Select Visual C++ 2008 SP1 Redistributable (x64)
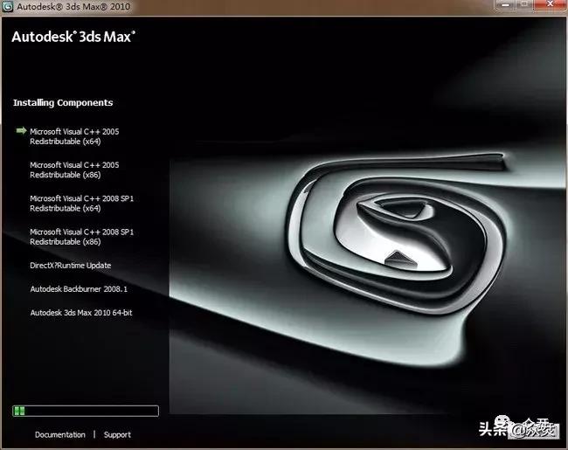The height and width of the screenshot is (450, 568). (81, 204)
